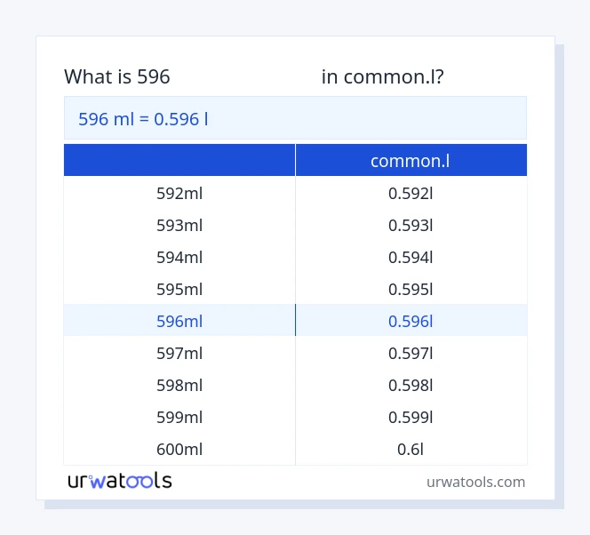590x535 pixels.
Task: Select the 593ml table cell
Action: 179,225
